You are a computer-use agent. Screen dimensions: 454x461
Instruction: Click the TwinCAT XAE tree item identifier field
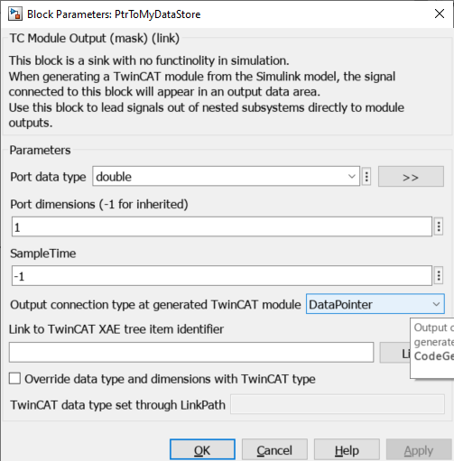click(191, 352)
